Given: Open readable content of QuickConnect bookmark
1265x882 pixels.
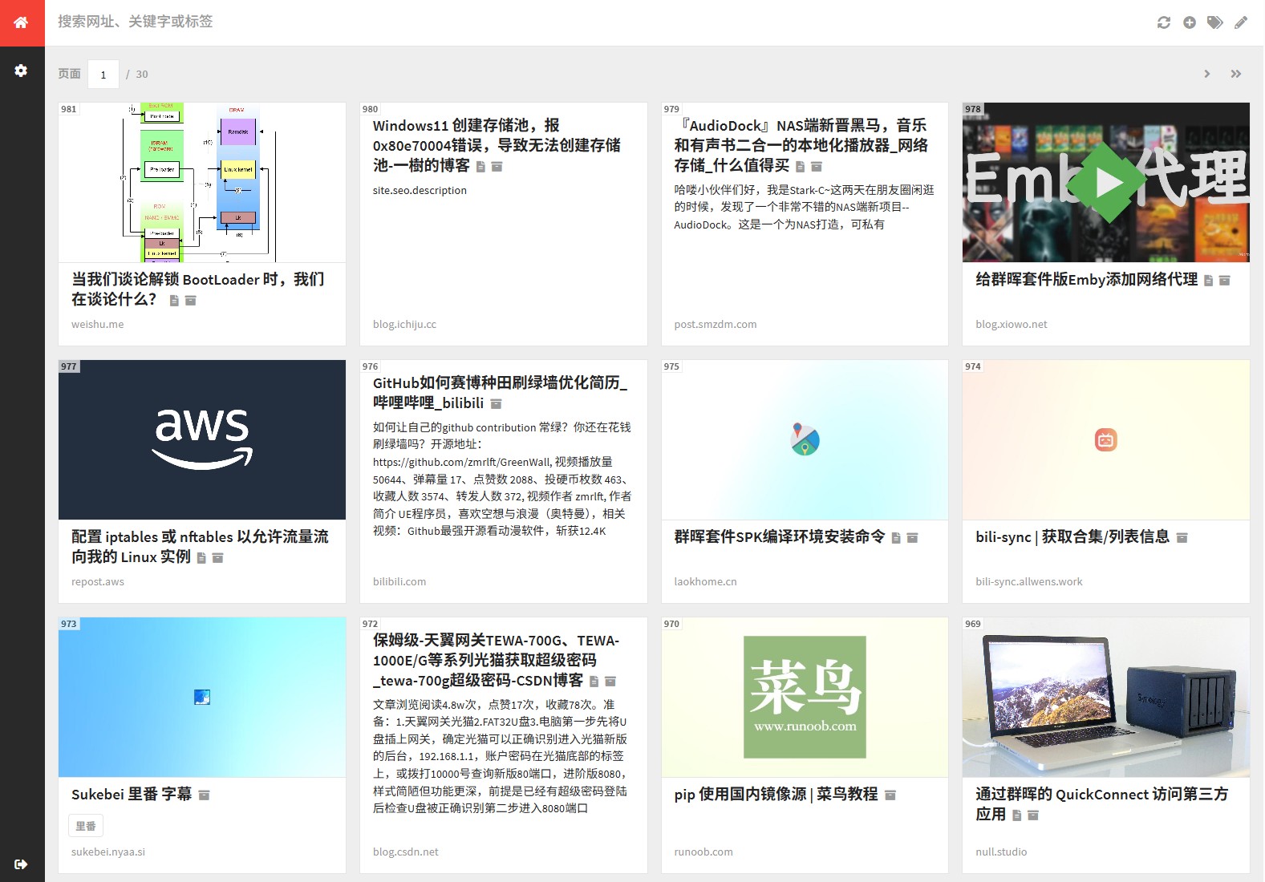Looking at the screenshot, I should [x=1017, y=815].
